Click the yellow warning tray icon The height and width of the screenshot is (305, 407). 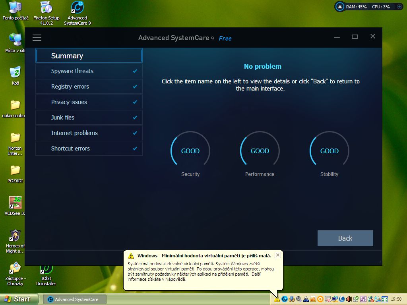[x=277, y=299]
